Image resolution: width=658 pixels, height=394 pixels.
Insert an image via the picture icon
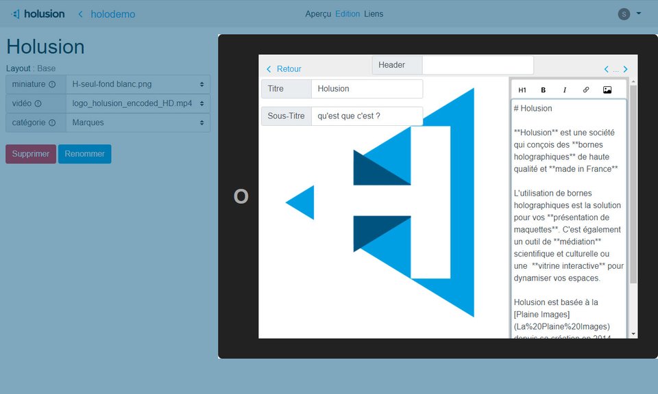click(607, 89)
